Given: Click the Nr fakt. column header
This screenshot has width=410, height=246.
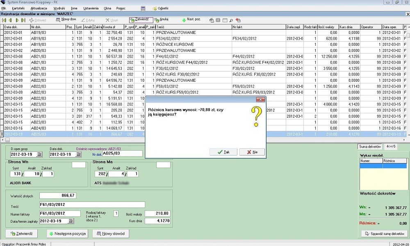Looking at the screenshot, I should click(x=259, y=27).
